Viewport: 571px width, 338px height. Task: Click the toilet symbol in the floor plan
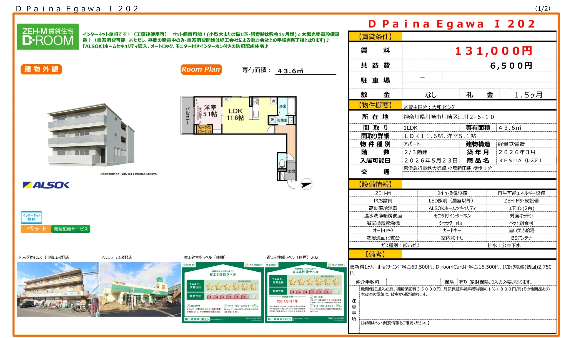tap(282, 163)
